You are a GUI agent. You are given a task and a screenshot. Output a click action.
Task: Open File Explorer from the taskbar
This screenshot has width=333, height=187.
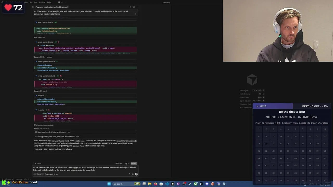click(x=150, y=184)
